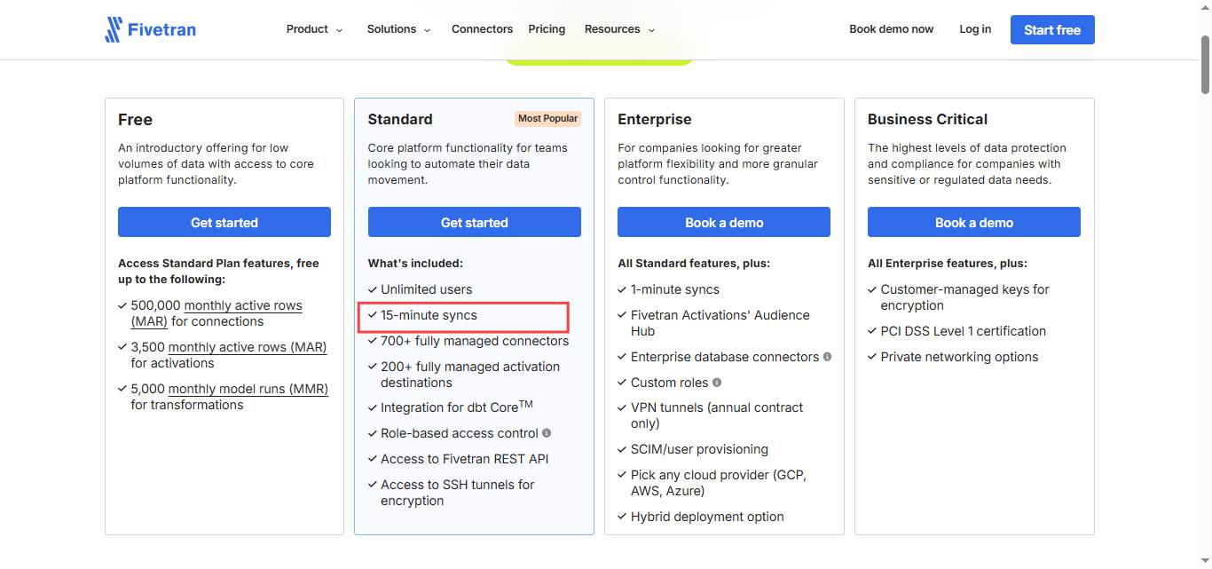Click '700+ fully managed connectors' text
Screen dimensions: 1212x569
(475, 341)
